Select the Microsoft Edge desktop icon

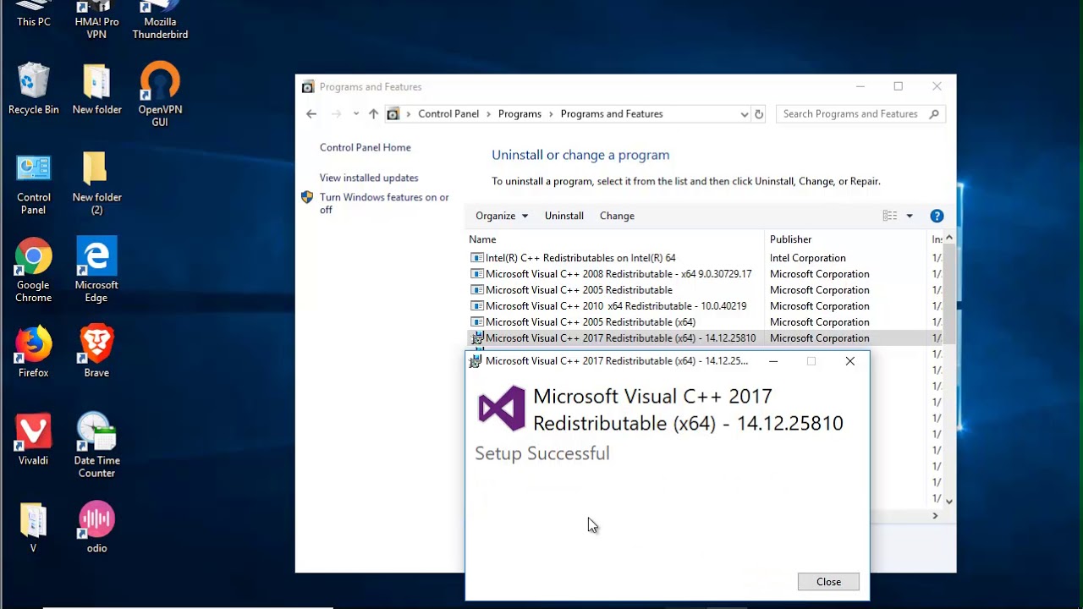point(96,271)
